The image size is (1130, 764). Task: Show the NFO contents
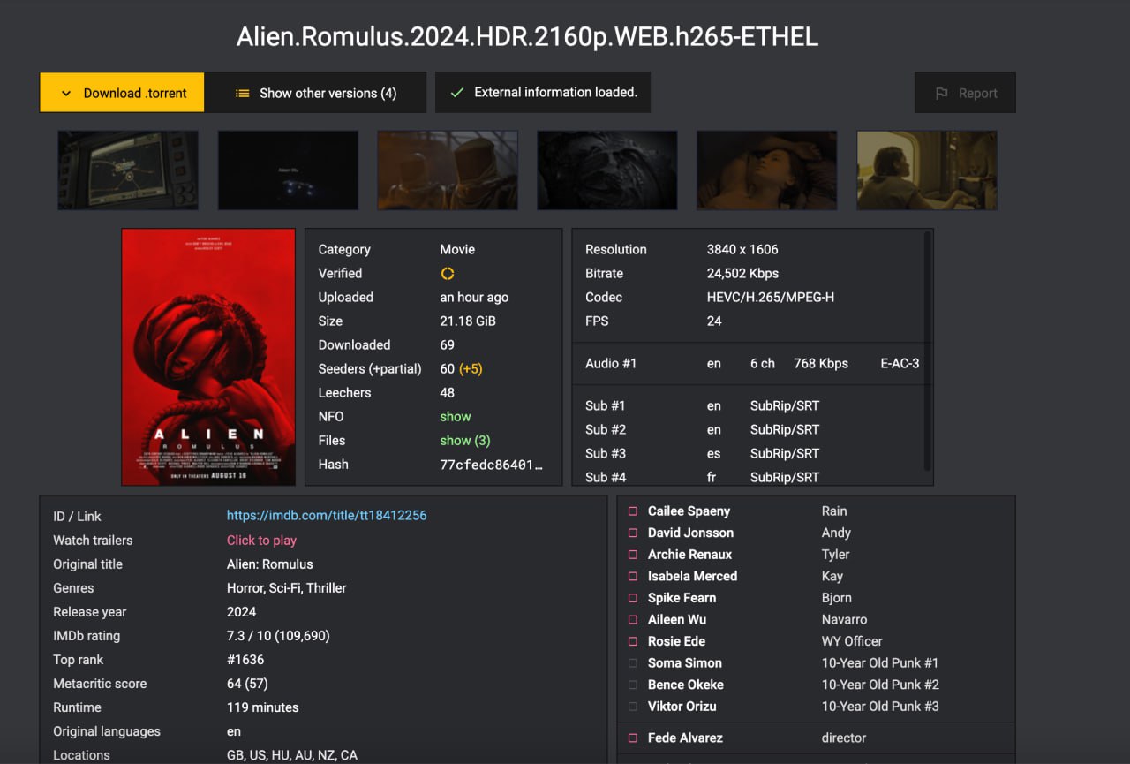456,417
